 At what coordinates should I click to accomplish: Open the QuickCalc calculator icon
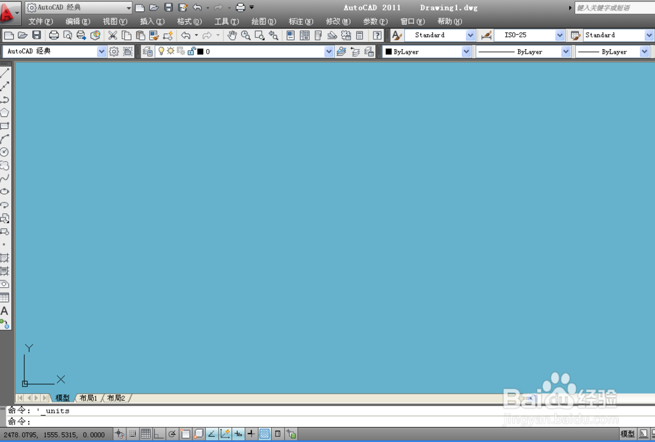(x=360, y=35)
